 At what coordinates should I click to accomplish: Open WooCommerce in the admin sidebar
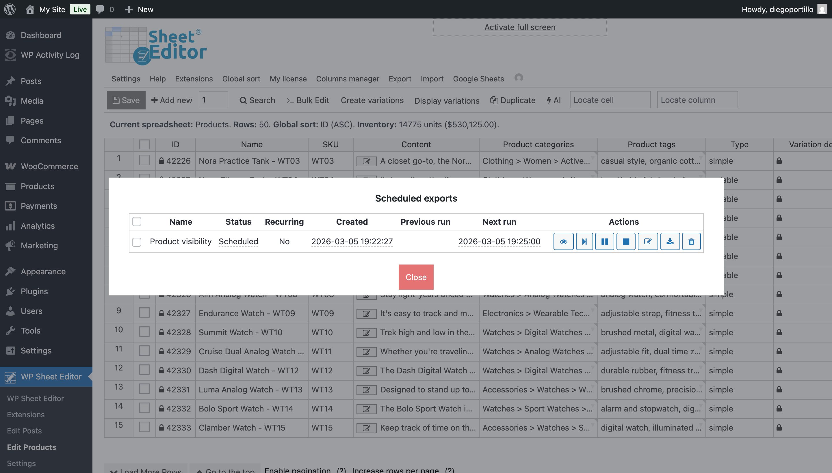(x=49, y=166)
